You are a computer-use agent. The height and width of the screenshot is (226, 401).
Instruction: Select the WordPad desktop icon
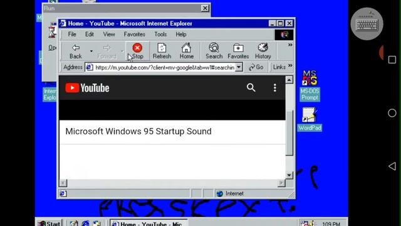point(310,119)
